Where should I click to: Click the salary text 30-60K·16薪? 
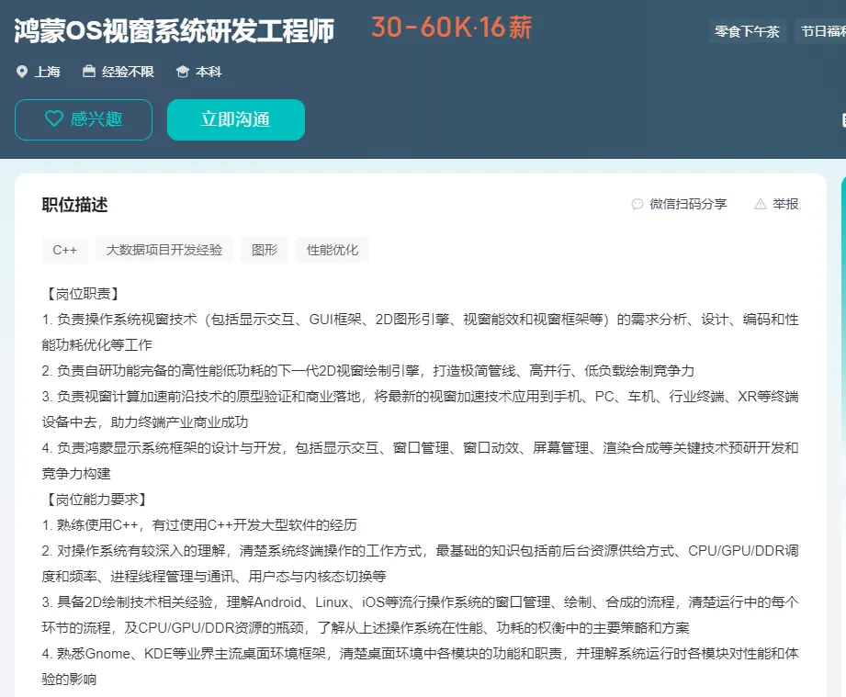tap(452, 27)
